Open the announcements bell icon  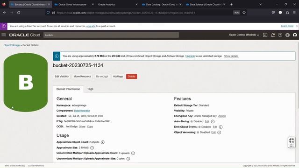(x=273, y=35)
